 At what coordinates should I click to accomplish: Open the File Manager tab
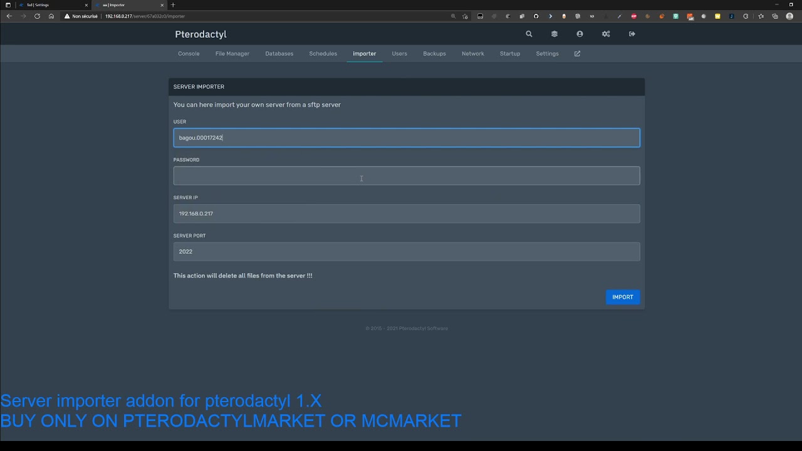click(x=232, y=54)
